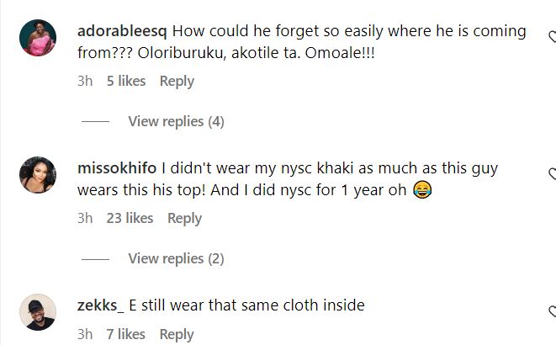The image size is (556, 345).
Task: Open the 3h timestamp under missokhifo's comment
Action: click(84, 219)
